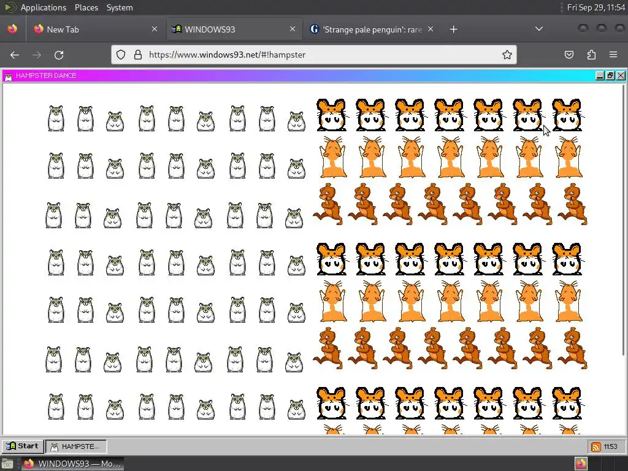Close the Hampster Dance window
This screenshot has height=471, width=628.
click(621, 75)
